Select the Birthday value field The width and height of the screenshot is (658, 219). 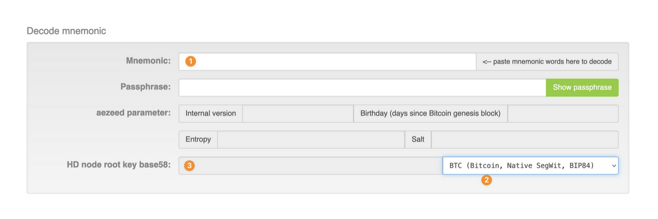[562, 113]
